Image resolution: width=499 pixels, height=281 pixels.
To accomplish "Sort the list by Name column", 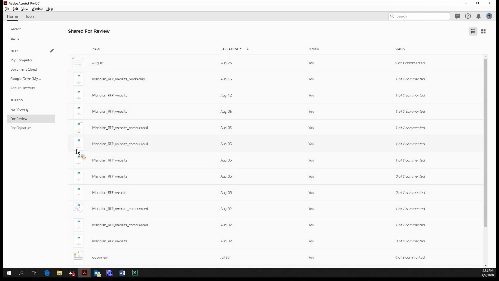I will (x=97, y=49).
